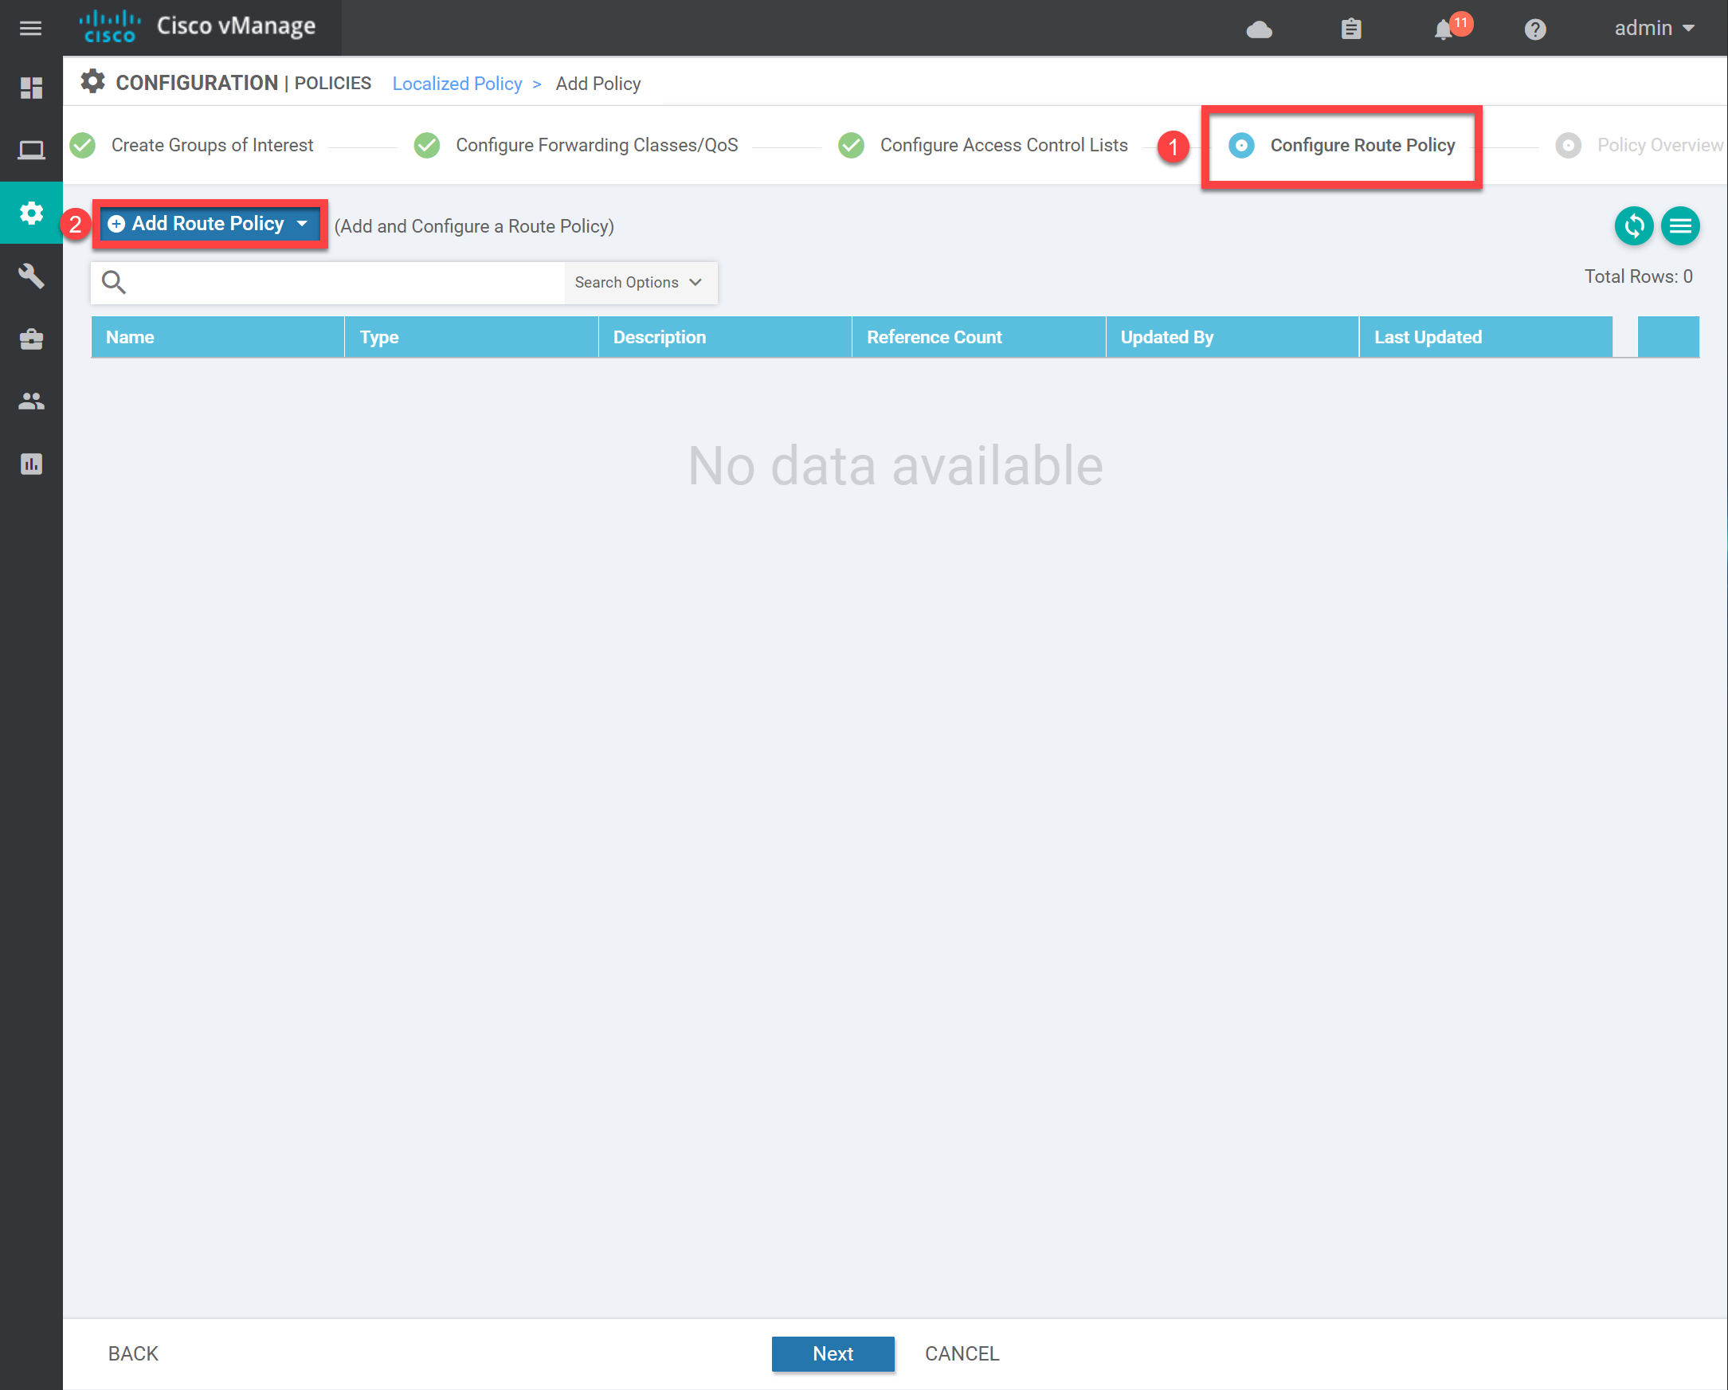Click the grid/menu options icon
Image resolution: width=1728 pixels, height=1390 pixels.
coord(1679,225)
